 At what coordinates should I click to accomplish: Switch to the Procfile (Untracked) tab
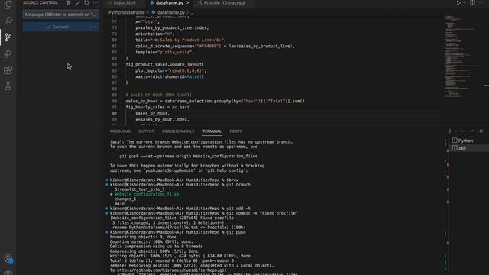224,3
